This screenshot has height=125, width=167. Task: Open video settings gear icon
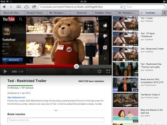click(x=100, y=71)
